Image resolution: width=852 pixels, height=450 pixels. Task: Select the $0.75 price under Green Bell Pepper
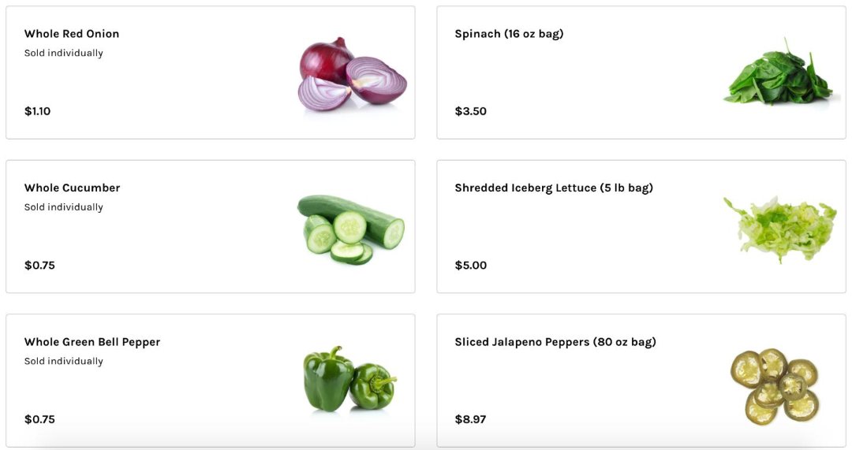tap(39, 419)
